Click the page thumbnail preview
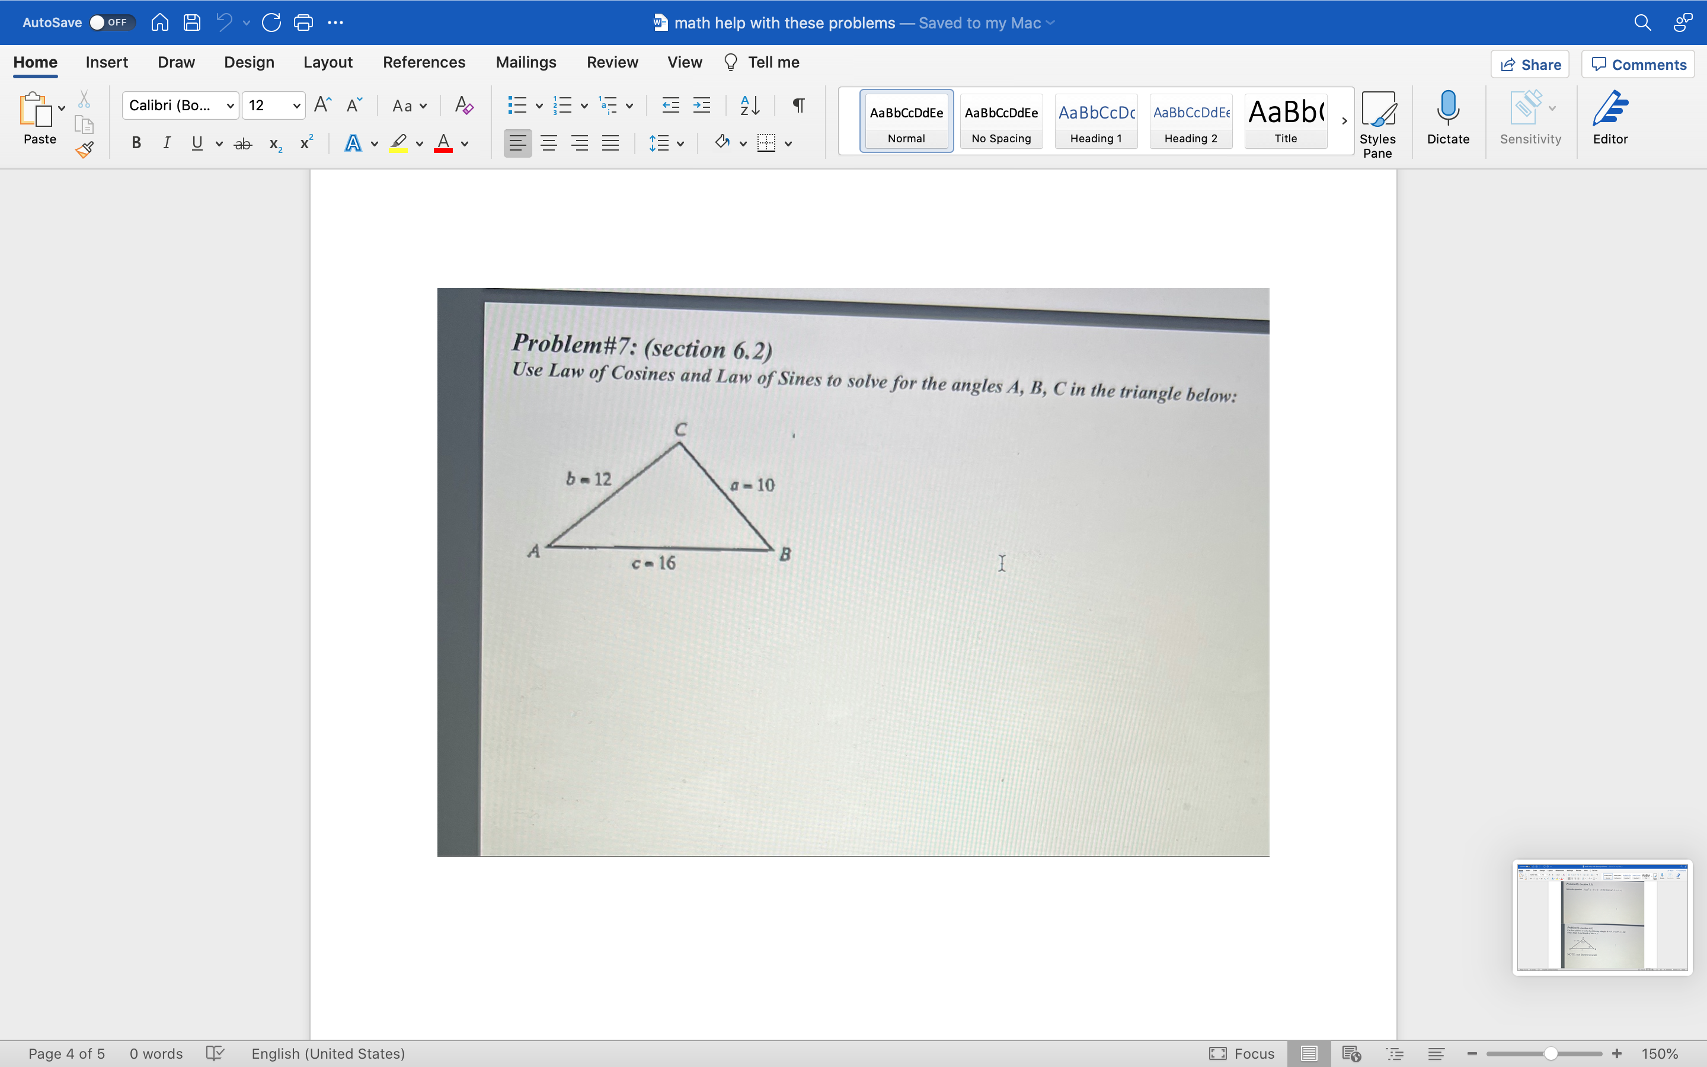This screenshot has height=1067, width=1707. [x=1601, y=918]
